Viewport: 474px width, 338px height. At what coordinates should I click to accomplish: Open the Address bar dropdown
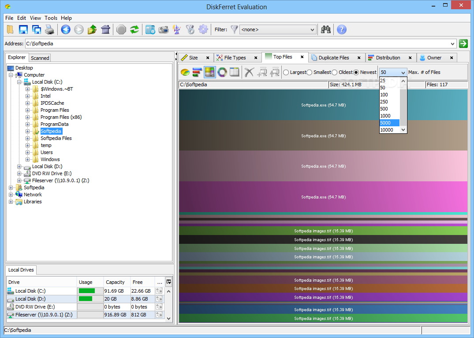coord(452,44)
